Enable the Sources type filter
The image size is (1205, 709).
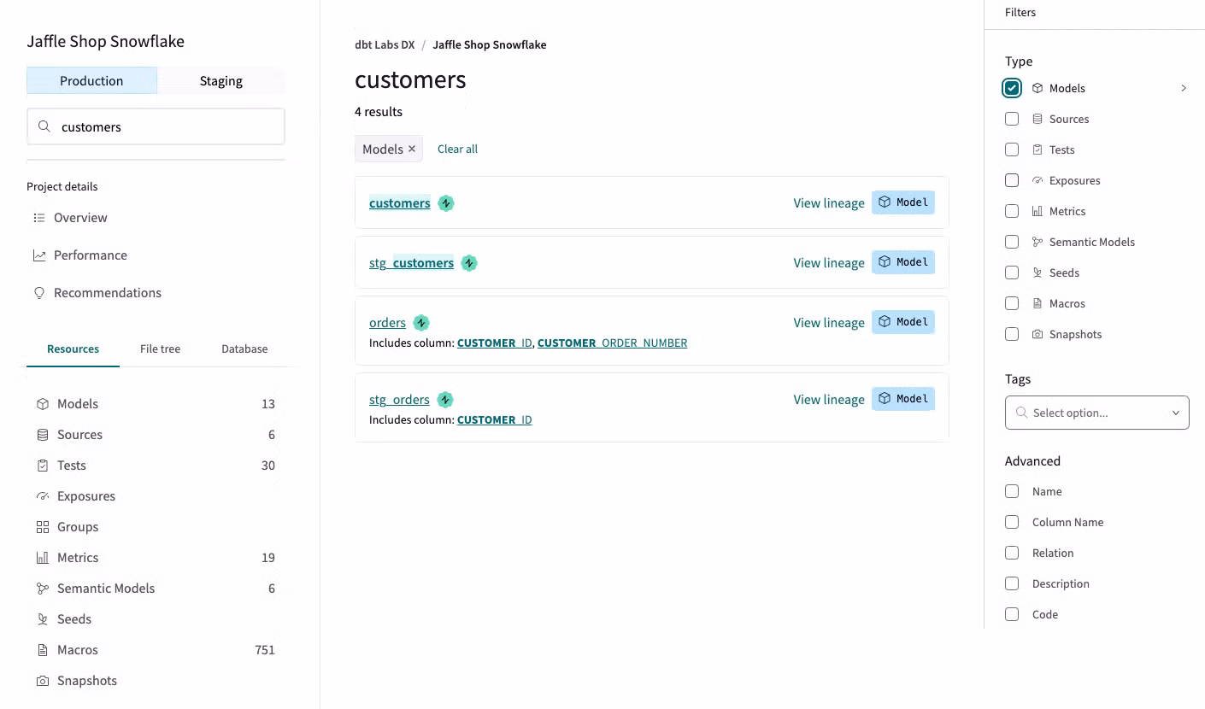(x=1012, y=119)
